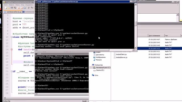The image size is (182, 102).
Task: Click the Notepad++ icon in its title bar
Action: coord(4,2)
